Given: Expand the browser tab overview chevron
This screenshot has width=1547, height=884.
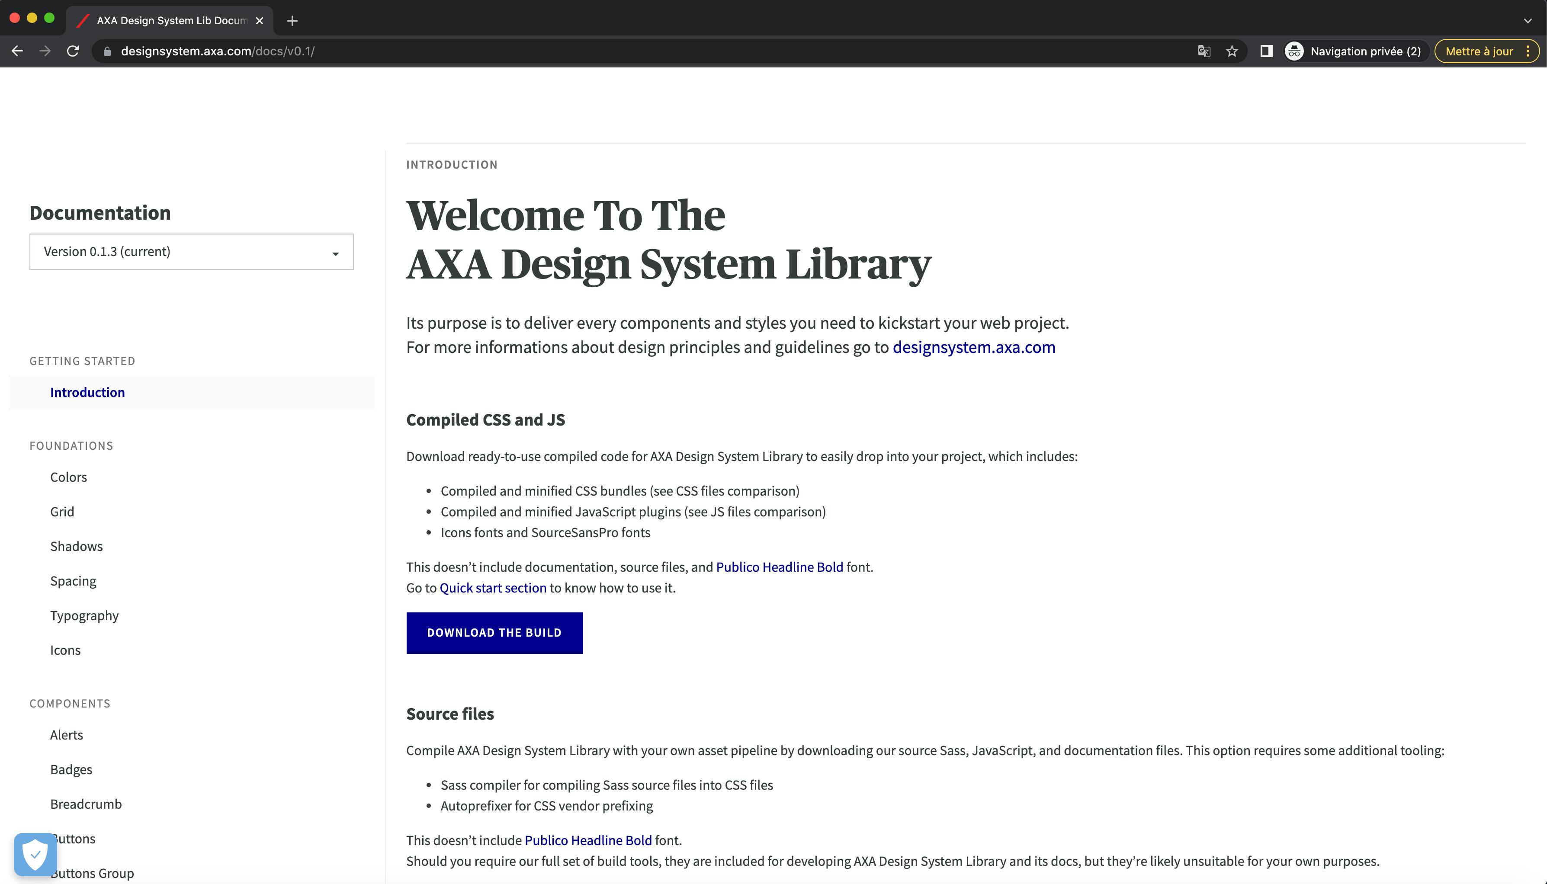Looking at the screenshot, I should click(1528, 20).
